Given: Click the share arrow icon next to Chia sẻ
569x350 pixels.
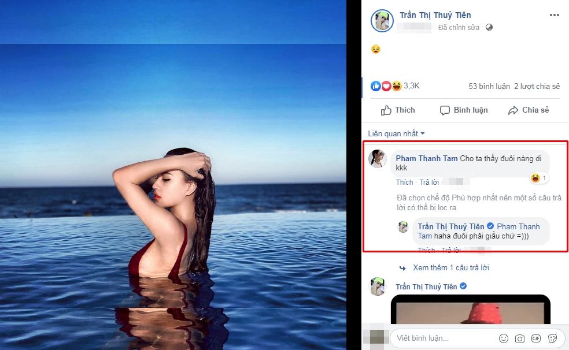Looking at the screenshot, I should tap(513, 110).
